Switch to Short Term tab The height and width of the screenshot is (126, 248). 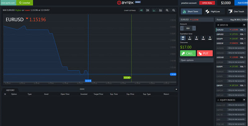[191, 11]
